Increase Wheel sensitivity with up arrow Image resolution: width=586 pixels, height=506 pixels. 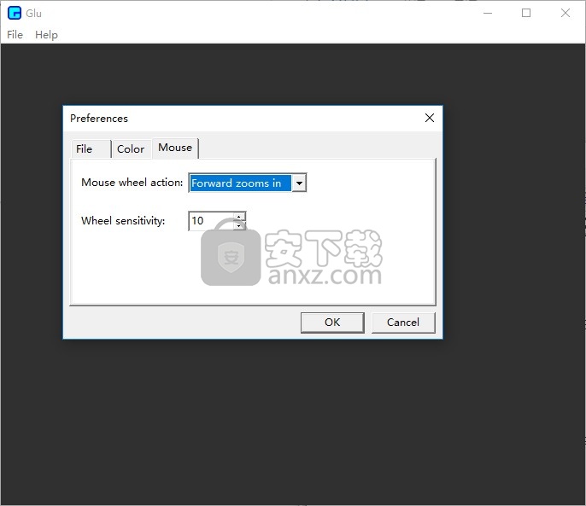240,217
